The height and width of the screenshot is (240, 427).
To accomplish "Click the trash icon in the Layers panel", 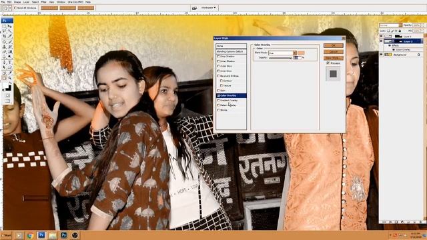I will point(420,222).
